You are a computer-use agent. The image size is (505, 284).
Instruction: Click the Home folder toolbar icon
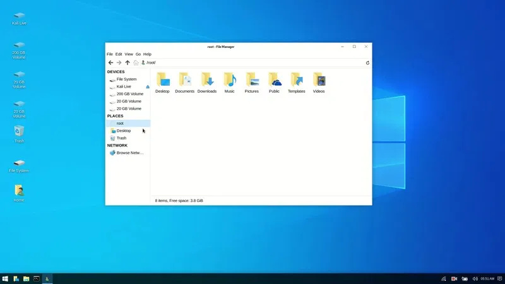click(136, 62)
